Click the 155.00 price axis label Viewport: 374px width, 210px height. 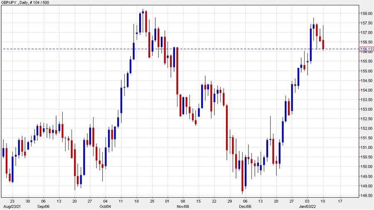[x=366, y=71]
